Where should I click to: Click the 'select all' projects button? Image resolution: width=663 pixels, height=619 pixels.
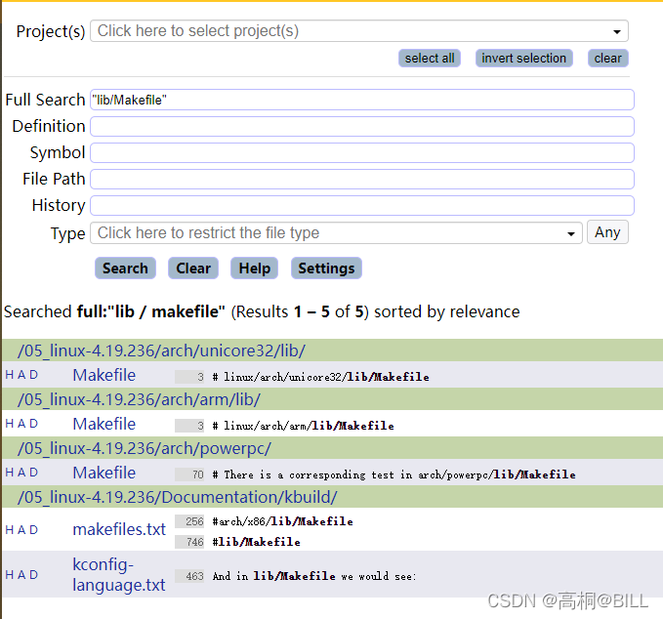[x=430, y=58]
